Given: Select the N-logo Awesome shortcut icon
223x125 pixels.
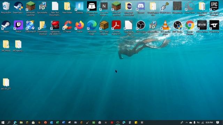Looking at the screenshot, I should [x=104, y=6].
